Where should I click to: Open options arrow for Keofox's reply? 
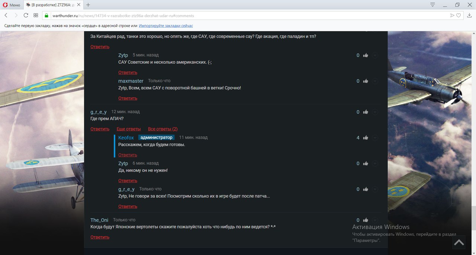[x=375, y=138]
